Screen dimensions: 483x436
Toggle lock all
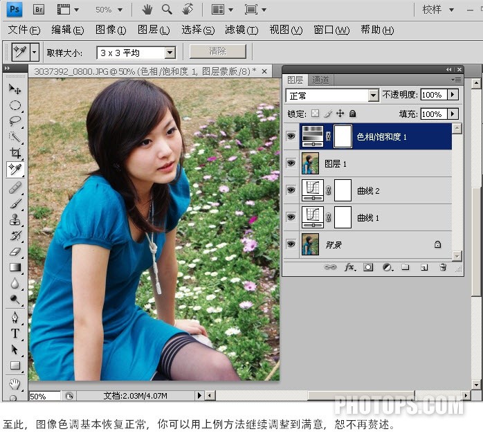click(353, 113)
